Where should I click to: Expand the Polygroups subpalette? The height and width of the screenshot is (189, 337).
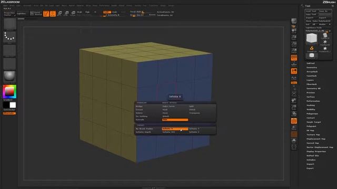[x=312, y=113]
